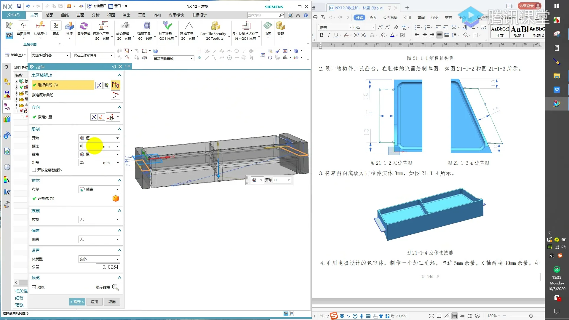Click the Apply button

pos(95,302)
